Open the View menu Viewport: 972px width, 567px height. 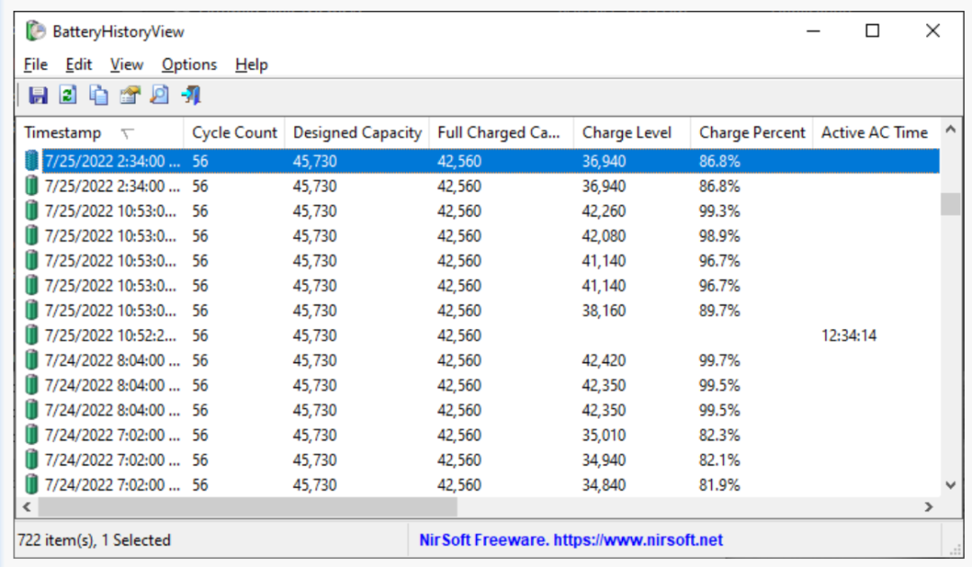[127, 65]
